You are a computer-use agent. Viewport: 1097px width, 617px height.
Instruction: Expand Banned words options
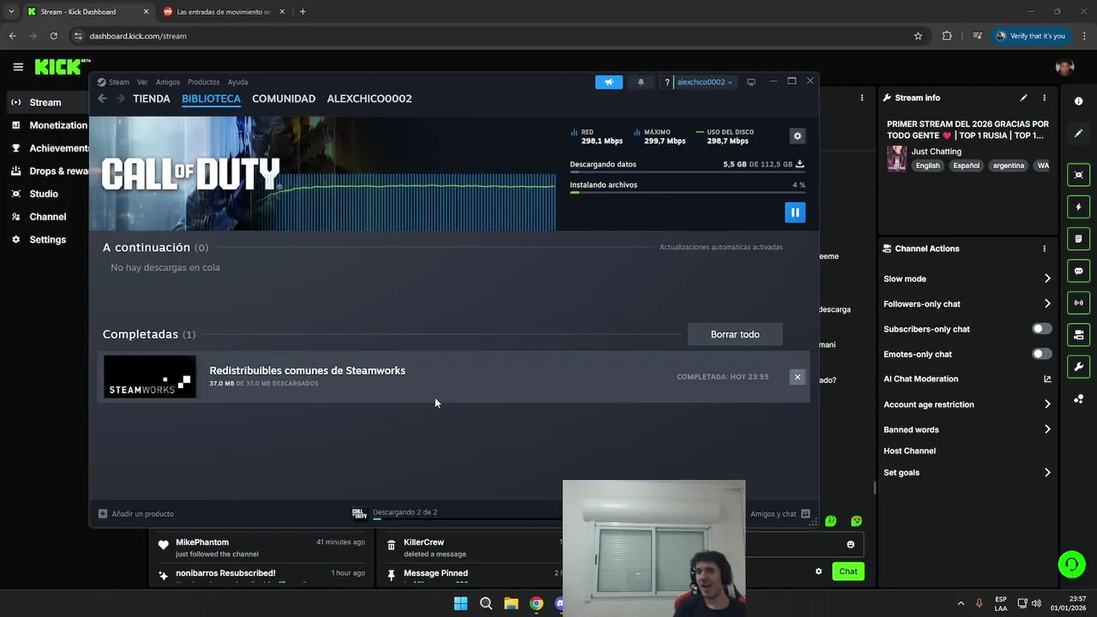[x=1047, y=429]
